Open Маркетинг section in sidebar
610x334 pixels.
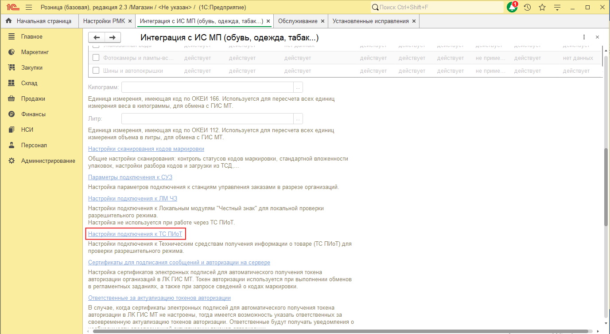point(41,52)
